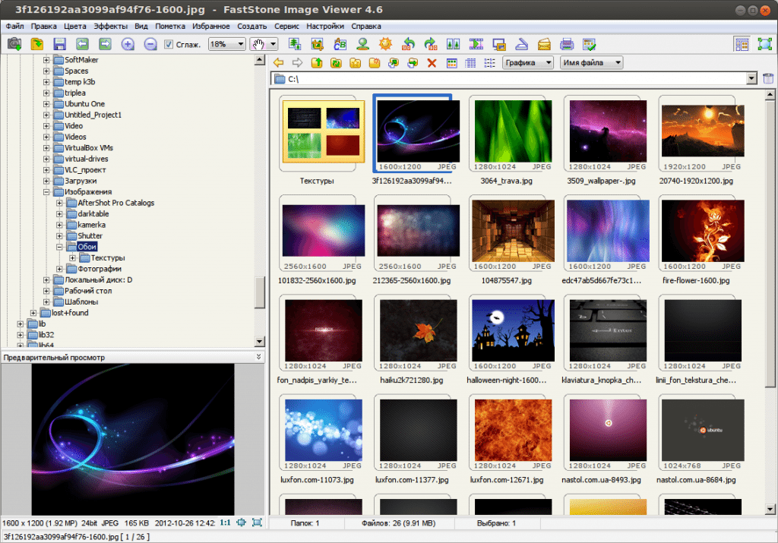Screen dimensions: 778x543
Task: Click the email envelope icon
Action: click(544, 44)
